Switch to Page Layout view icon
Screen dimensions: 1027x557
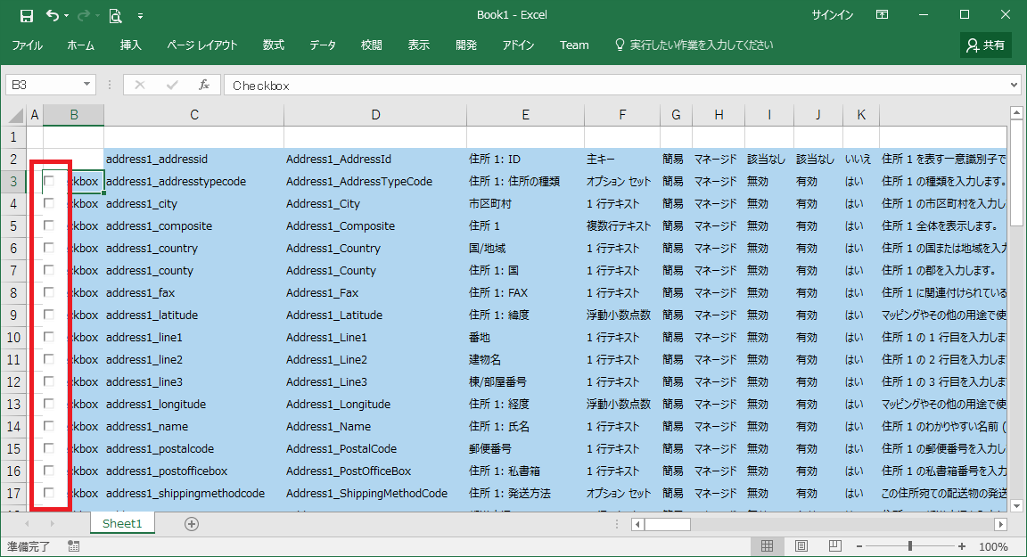801,546
